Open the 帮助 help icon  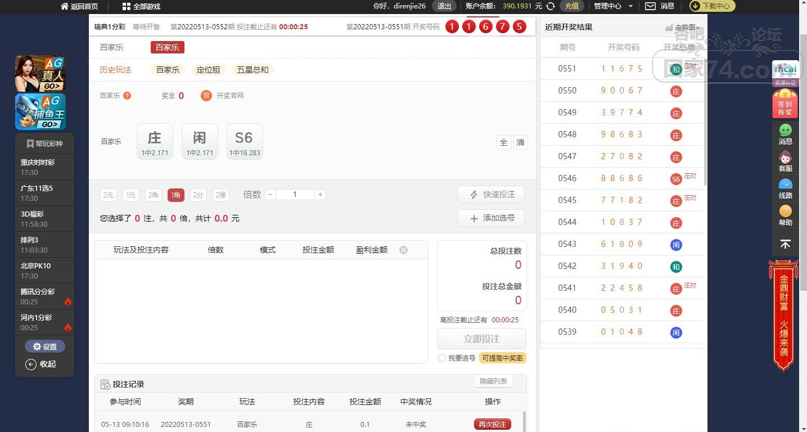[x=786, y=211]
